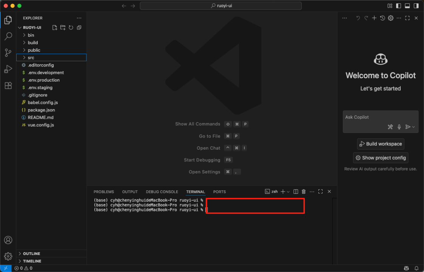Split the terminal pane

(x=296, y=192)
